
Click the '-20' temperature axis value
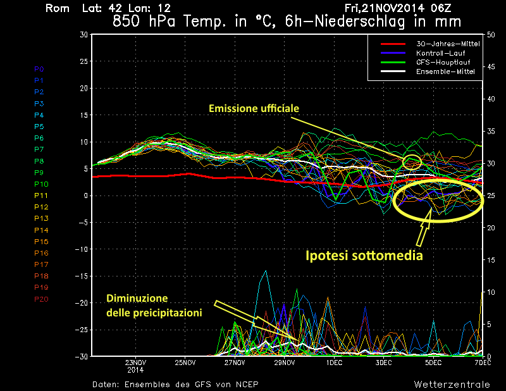(x=82, y=303)
